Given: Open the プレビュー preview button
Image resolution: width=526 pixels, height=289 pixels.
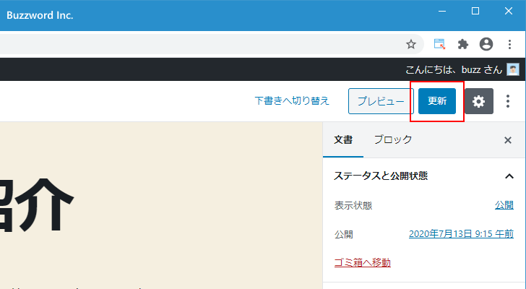Looking at the screenshot, I should pyautogui.click(x=381, y=101).
